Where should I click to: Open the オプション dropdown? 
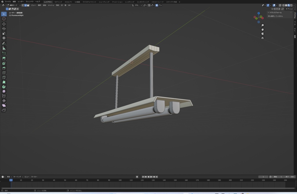click(290, 9)
